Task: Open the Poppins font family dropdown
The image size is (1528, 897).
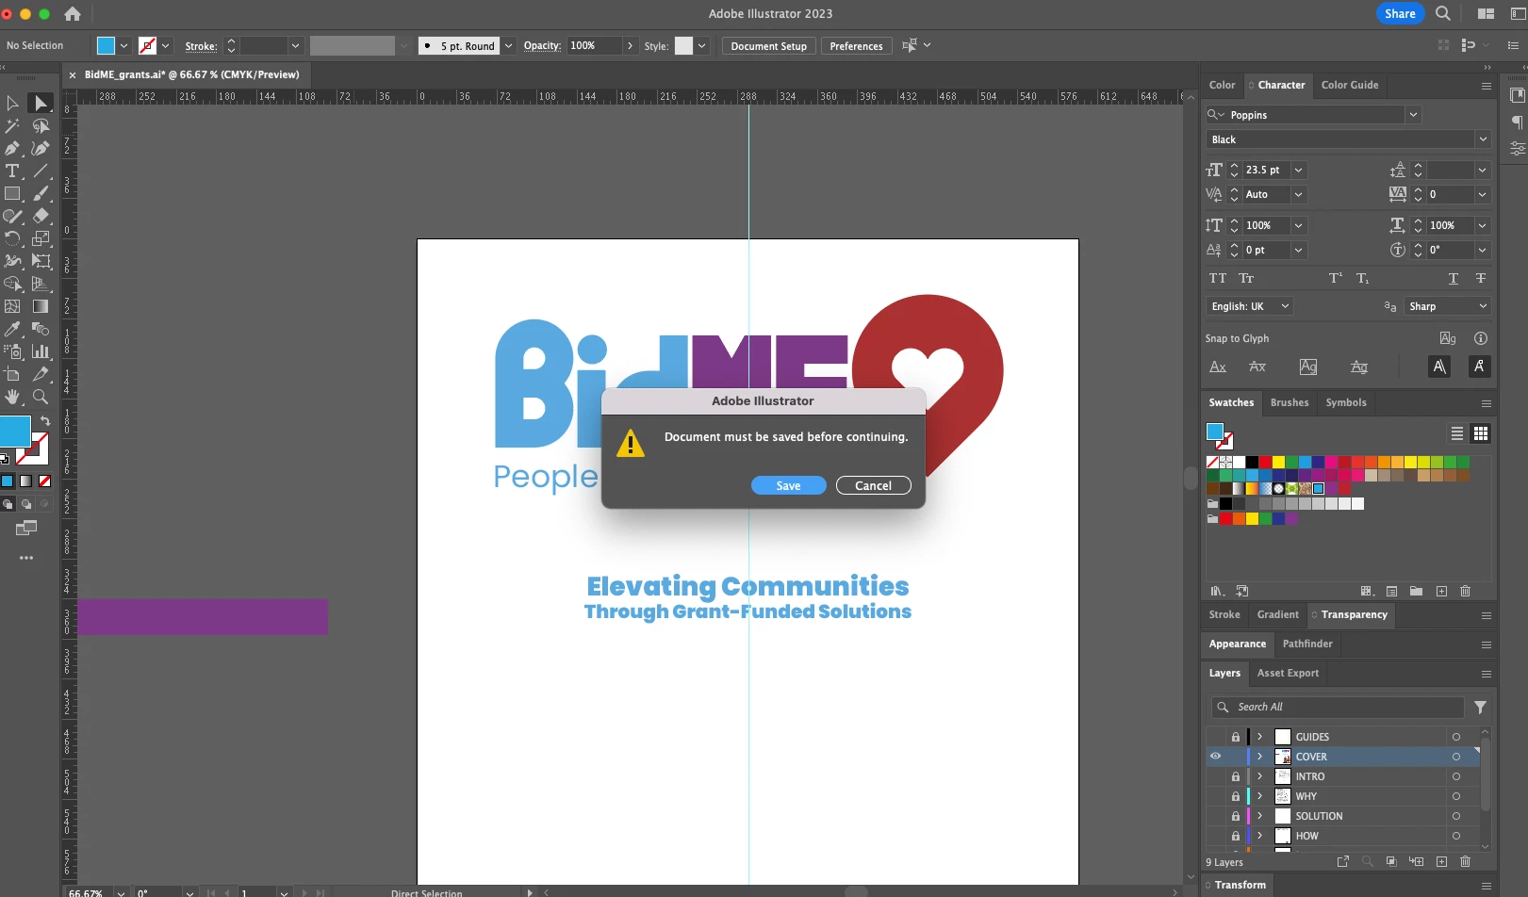Action: point(1413,115)
